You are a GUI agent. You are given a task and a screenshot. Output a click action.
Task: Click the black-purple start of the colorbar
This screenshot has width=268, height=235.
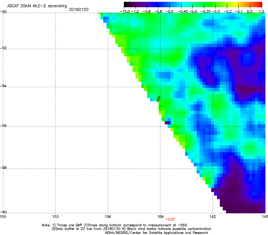coord(127,4)
